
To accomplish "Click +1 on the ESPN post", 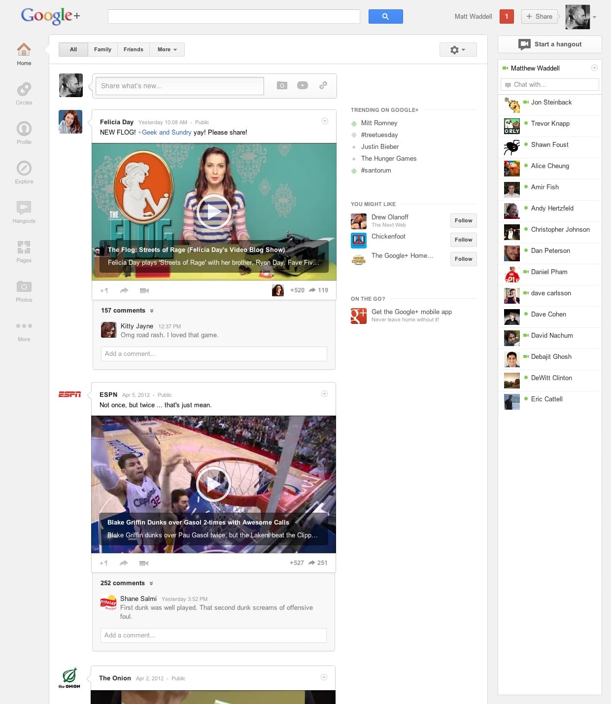I will tap(103, 563).
